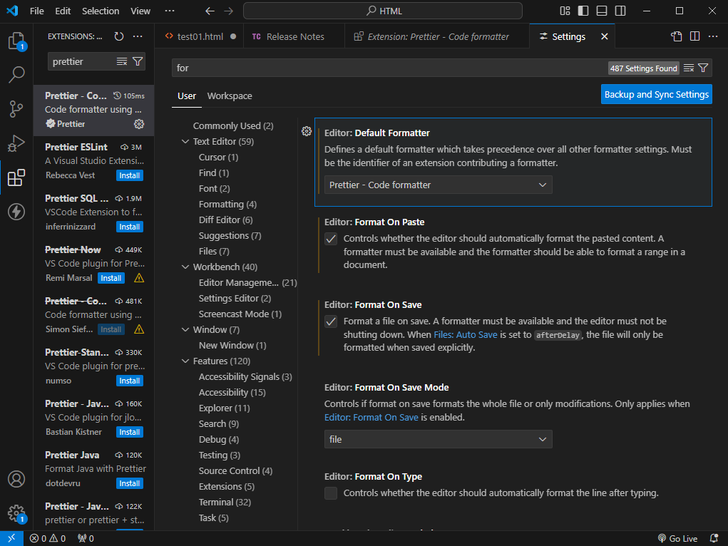Open the View menu
The height and width of the screenshot is (546, 728).
coord(140,11)
